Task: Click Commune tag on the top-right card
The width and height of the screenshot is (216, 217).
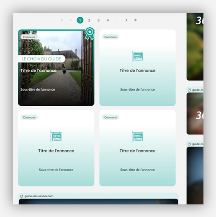Action: point(111,37)
